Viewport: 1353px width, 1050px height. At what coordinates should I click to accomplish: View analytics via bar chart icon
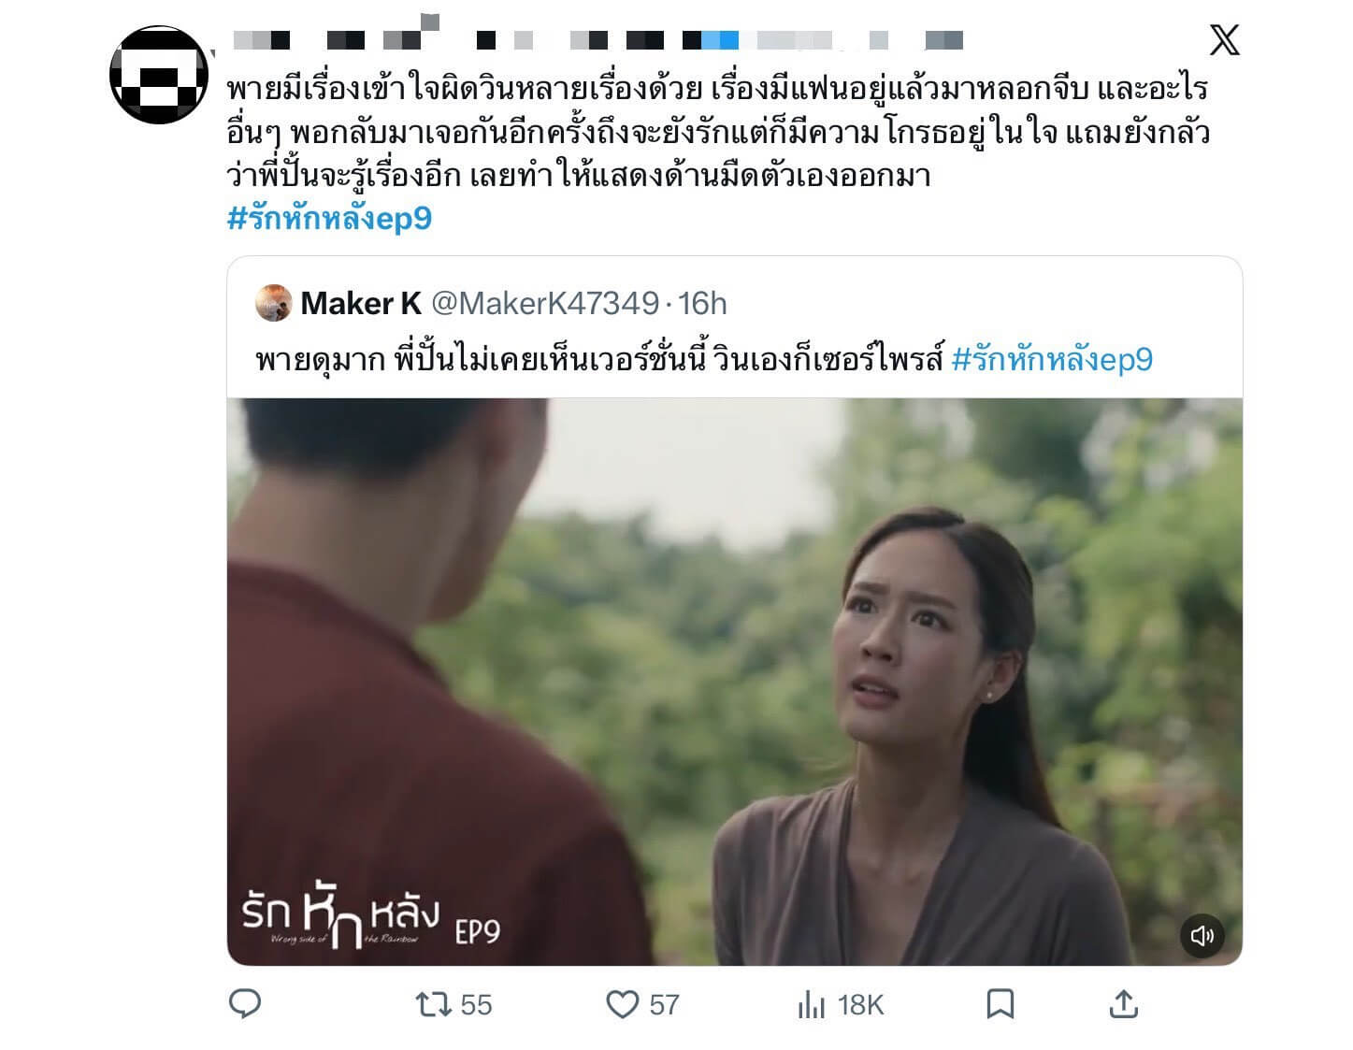click(x=812, y=1005)
